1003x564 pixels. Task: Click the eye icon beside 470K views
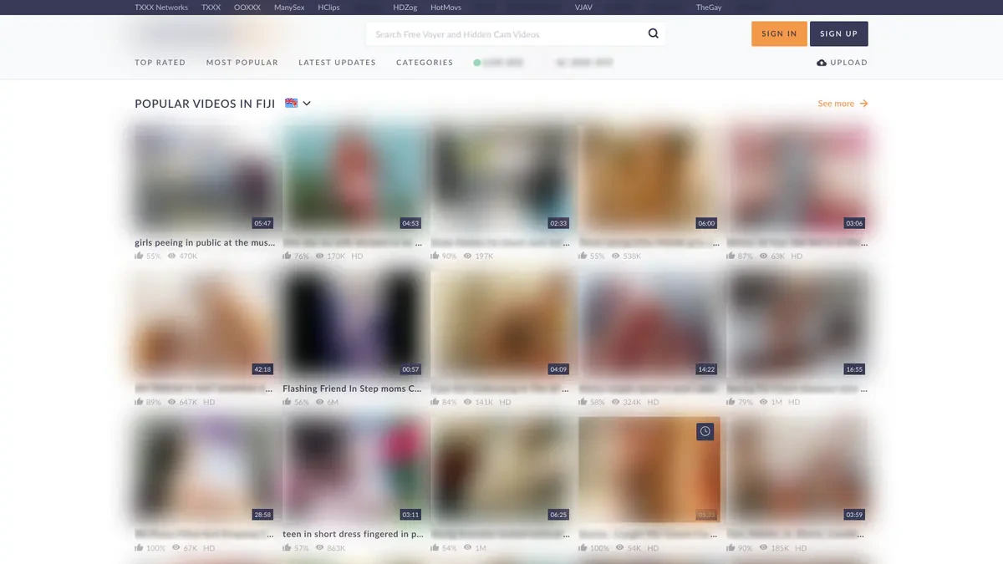[172, 256]
